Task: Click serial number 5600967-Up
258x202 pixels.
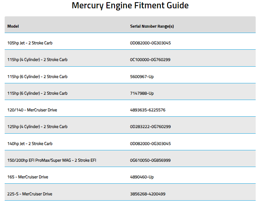Action: click(x=142, y=77)
